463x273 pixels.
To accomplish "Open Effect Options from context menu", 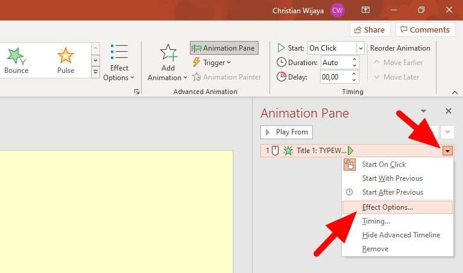I will [x=387, y=207].
